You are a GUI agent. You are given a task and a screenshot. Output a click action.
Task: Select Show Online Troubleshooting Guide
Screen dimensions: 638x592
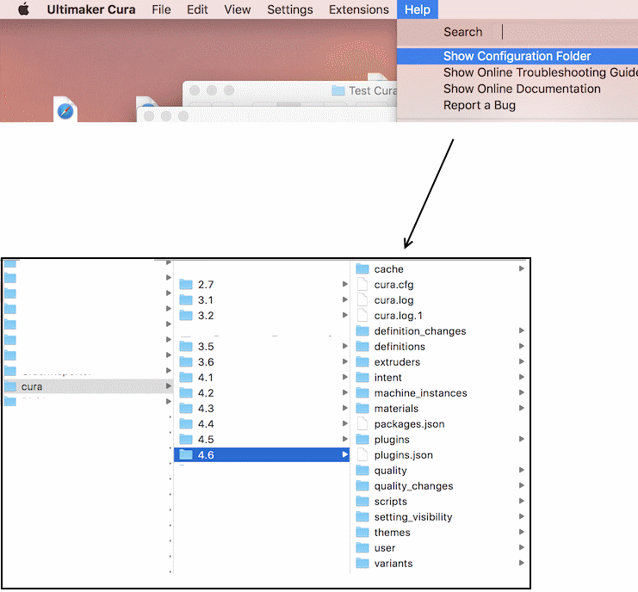coord(541,72)
